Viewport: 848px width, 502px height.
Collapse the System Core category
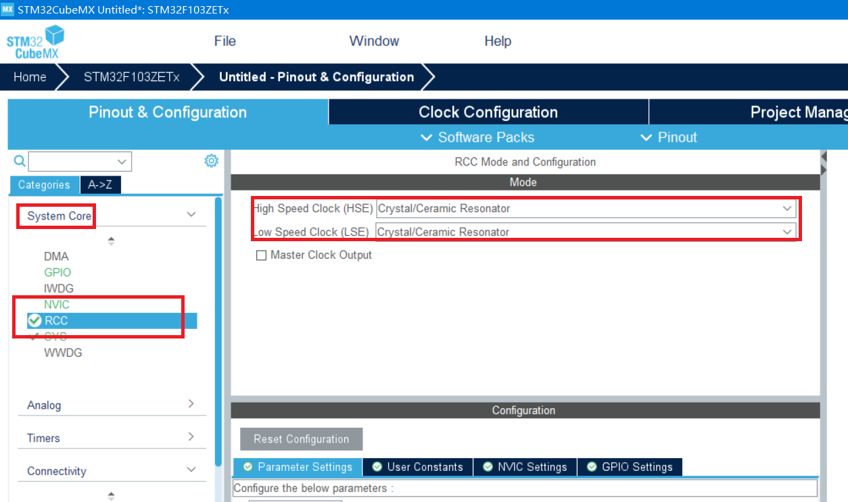tap(191, 214)
